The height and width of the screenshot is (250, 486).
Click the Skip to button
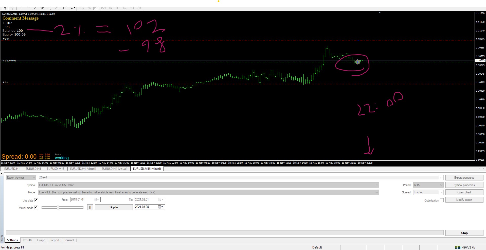114,207
